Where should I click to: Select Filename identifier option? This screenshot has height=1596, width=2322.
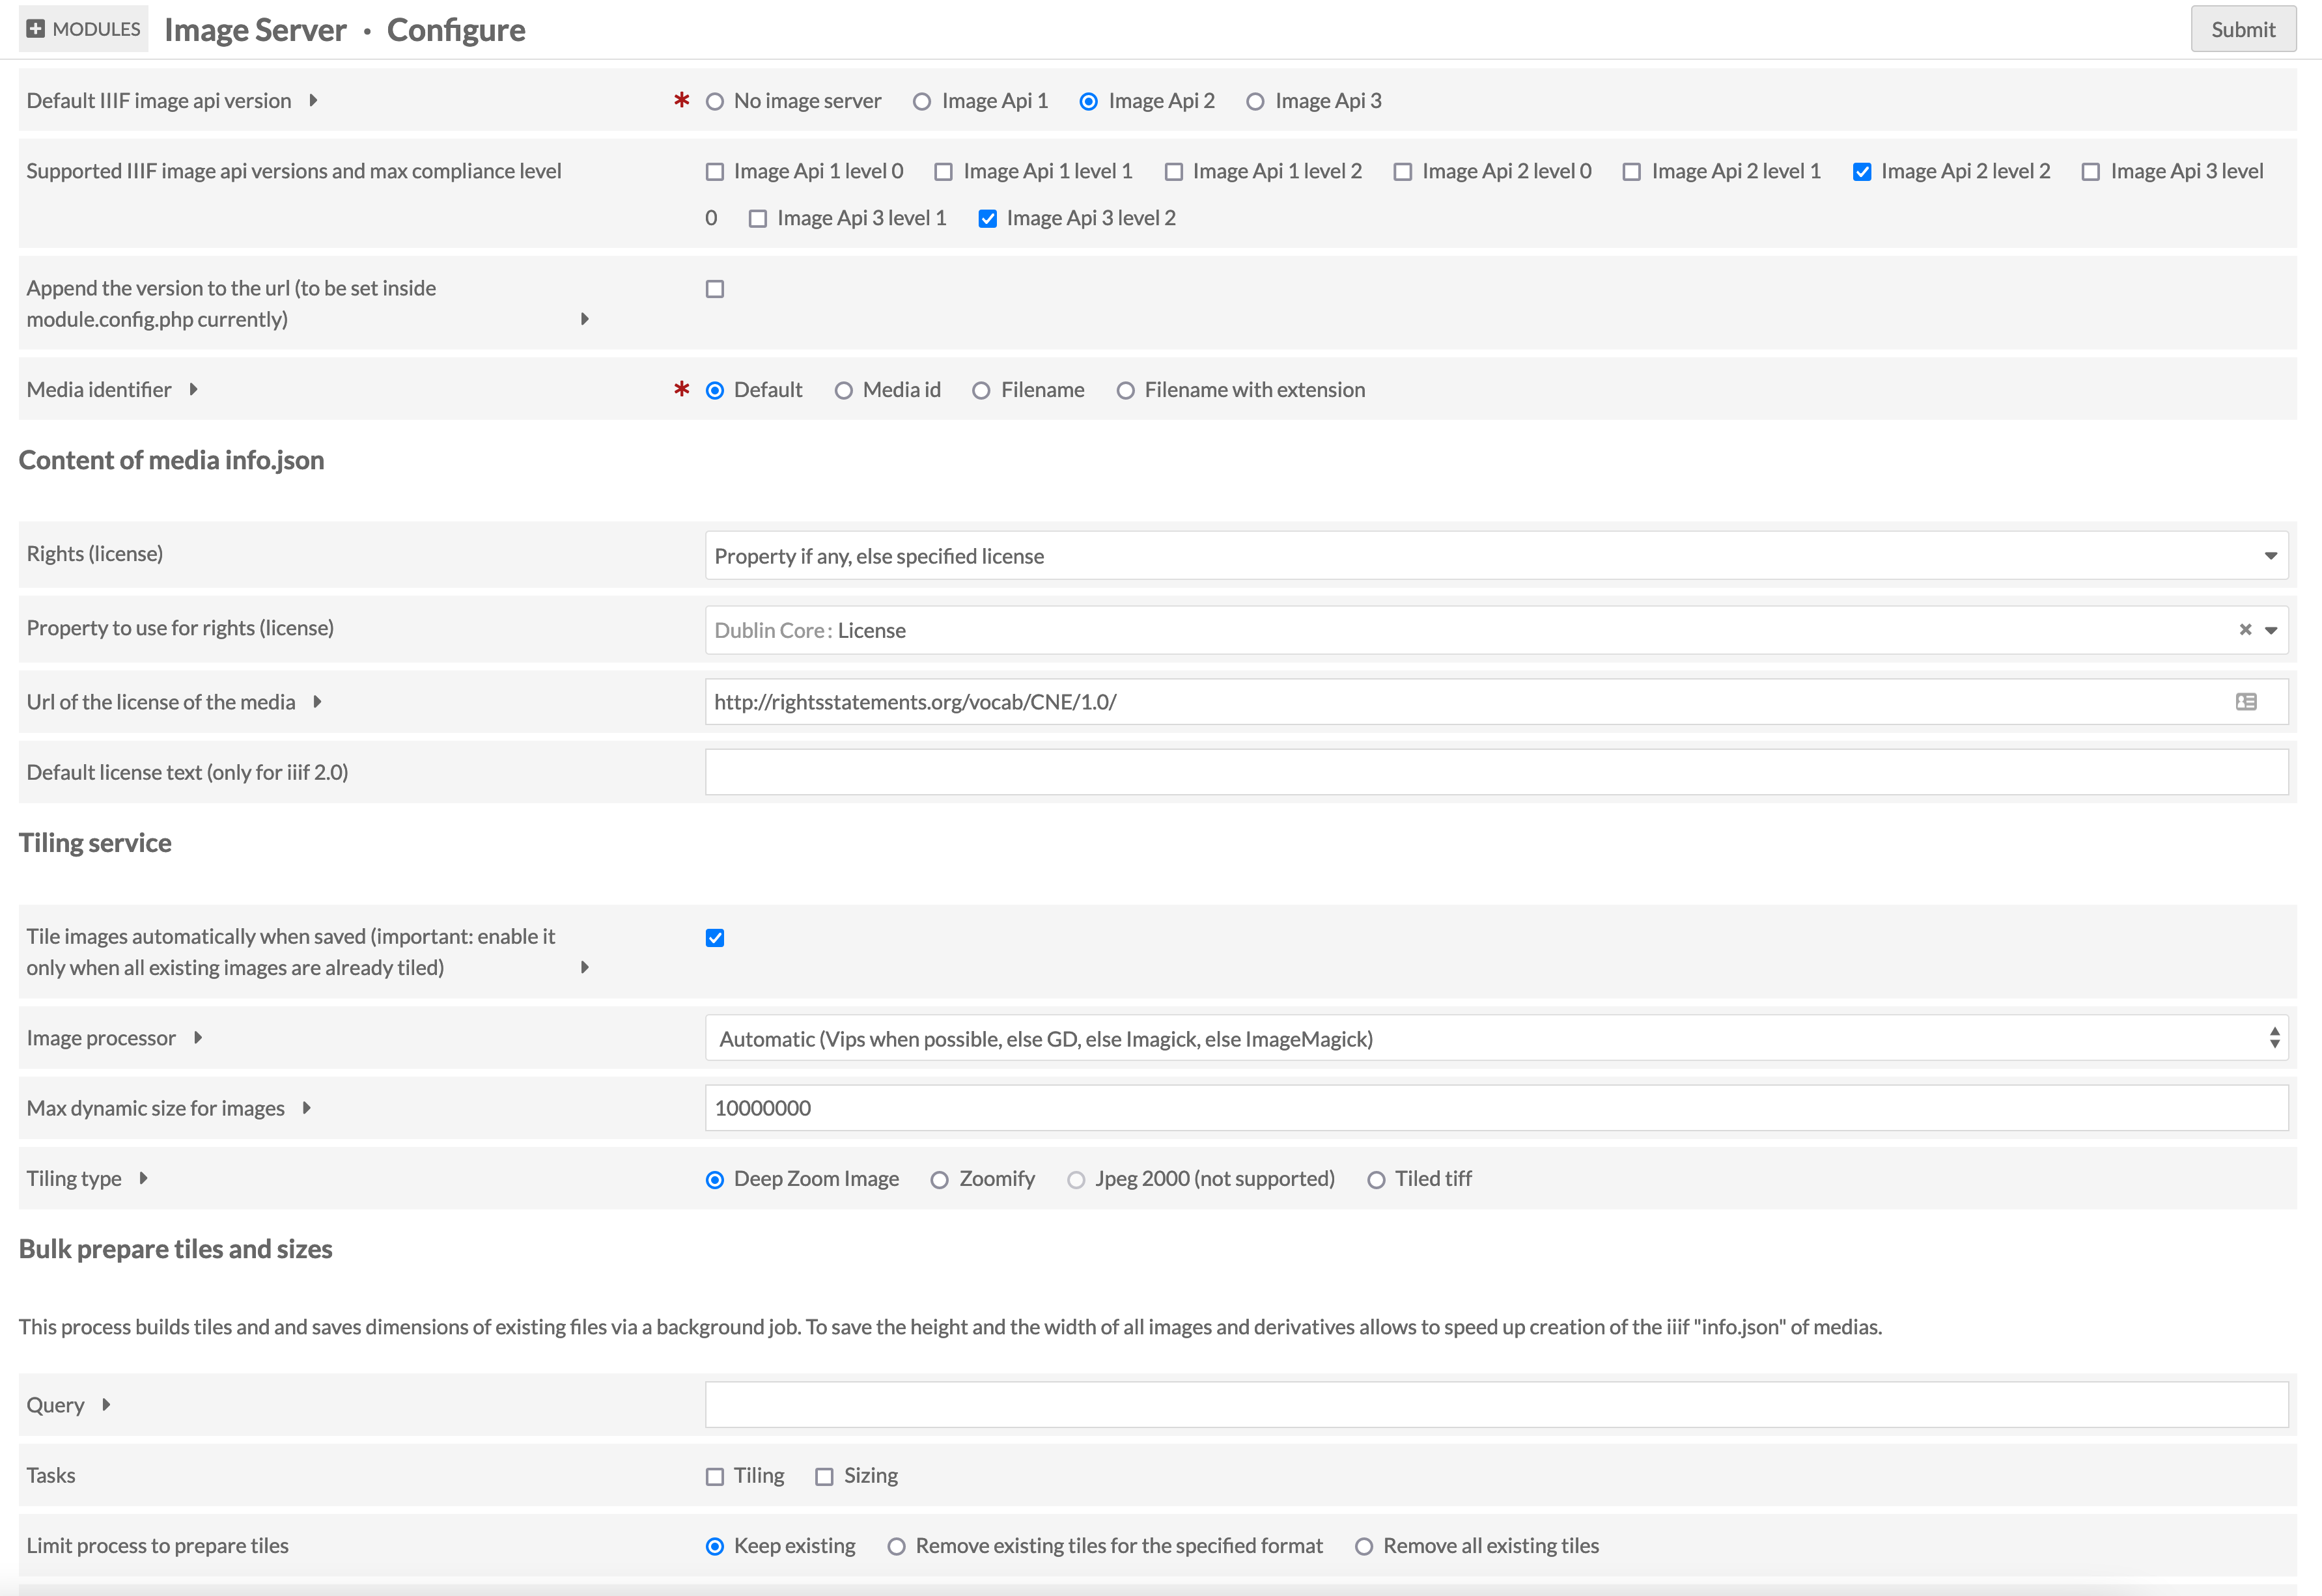click(981, 391)
